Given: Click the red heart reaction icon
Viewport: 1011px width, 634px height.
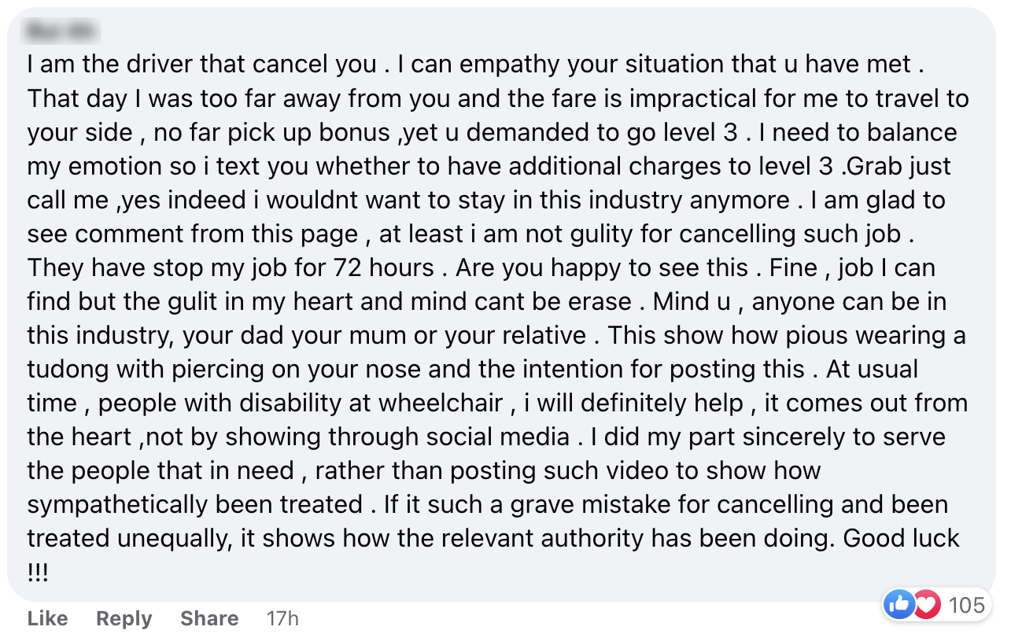Looking at the screenshot, I should [x=926, y=604].
